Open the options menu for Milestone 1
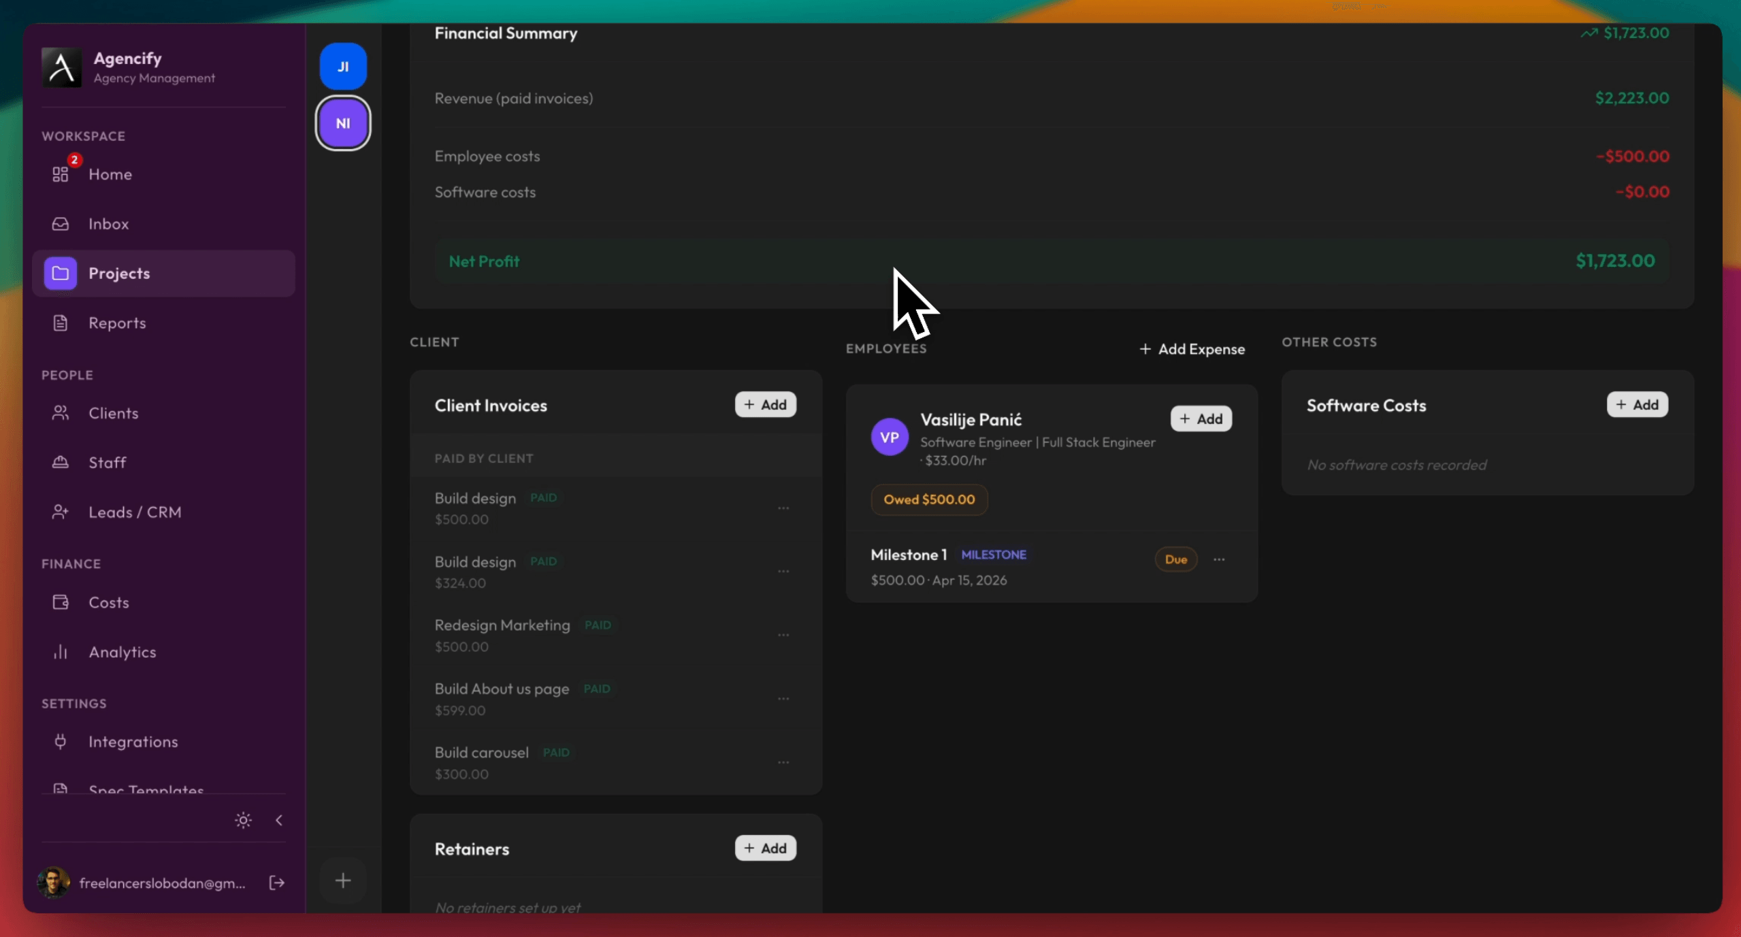The width and height of the screenshot is (1741, 937). (x=1218, y=559)
